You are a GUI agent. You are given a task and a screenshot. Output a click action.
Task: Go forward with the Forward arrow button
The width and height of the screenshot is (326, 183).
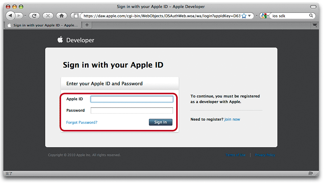click(19, 15)
